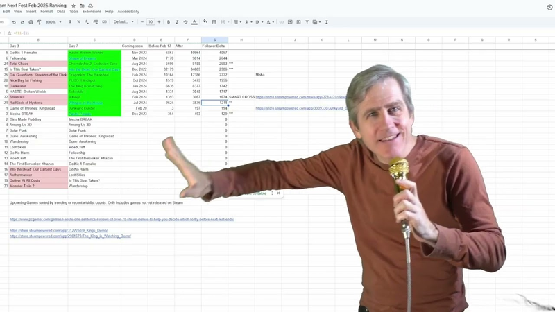Select the 'Moba' cell
This screenshot has width=555, height=312.
point(268,75)
